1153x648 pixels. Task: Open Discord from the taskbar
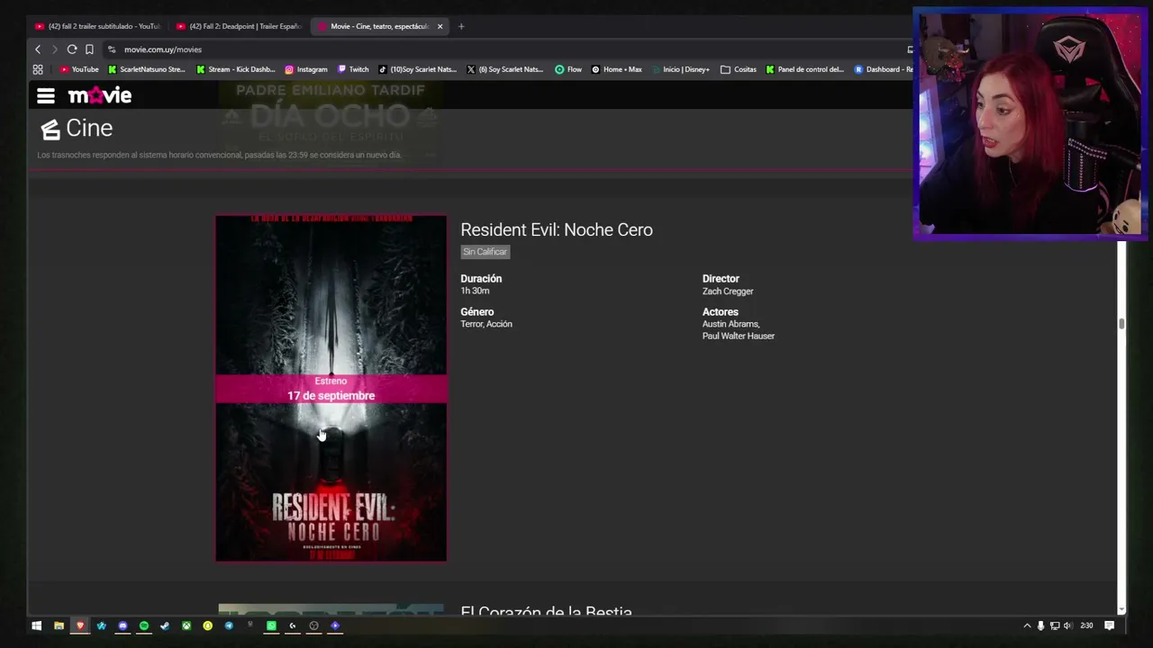click(x=123, y=625)
